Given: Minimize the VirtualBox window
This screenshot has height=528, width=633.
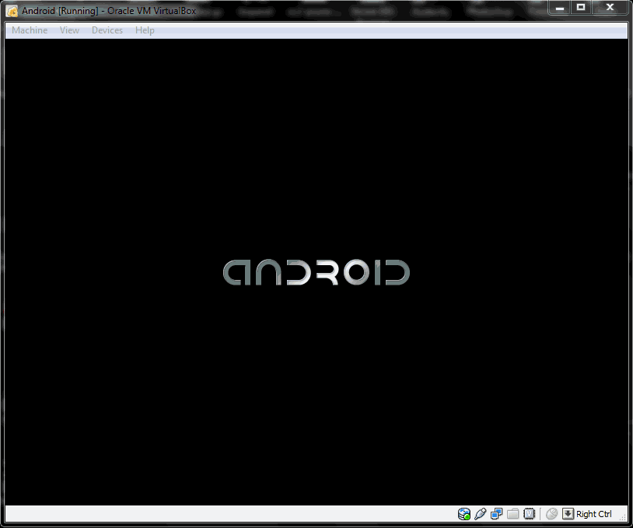Looking at the screenshot, I should tap(560, 8).
